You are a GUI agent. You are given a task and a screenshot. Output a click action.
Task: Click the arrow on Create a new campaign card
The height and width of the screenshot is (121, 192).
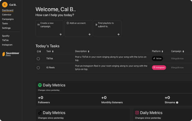(60, 34)
